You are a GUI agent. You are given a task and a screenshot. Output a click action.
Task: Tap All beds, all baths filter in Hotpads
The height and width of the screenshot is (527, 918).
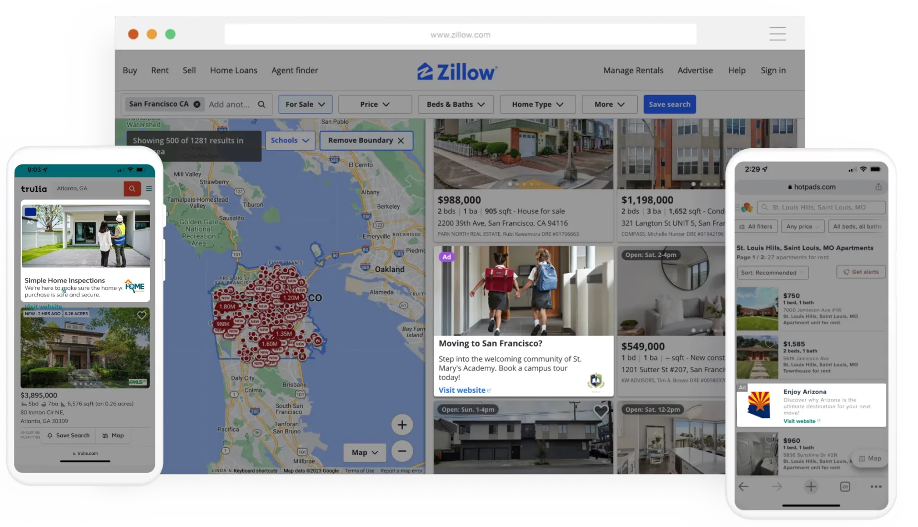point(856,227)
